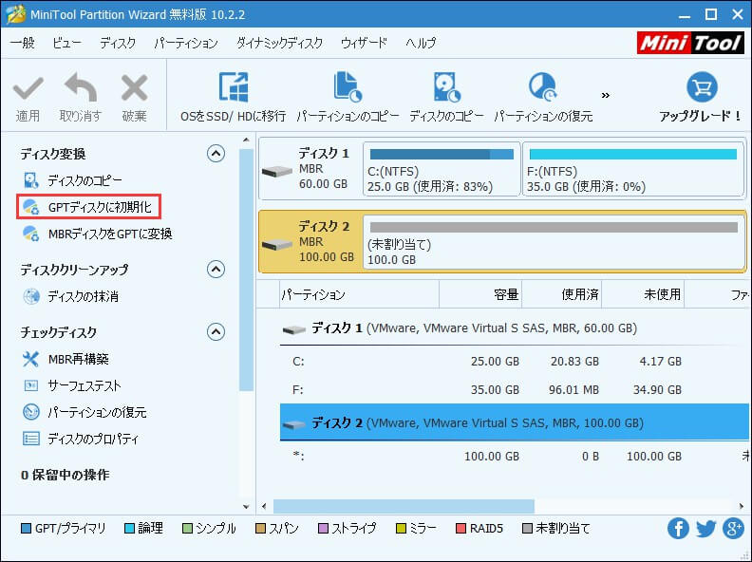
Task: Open the Google+ share icon
Action: pos(733,529)
